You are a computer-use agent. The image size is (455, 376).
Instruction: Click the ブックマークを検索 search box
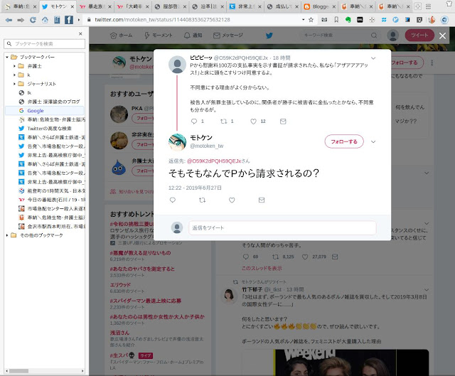[x=44, y=44]
